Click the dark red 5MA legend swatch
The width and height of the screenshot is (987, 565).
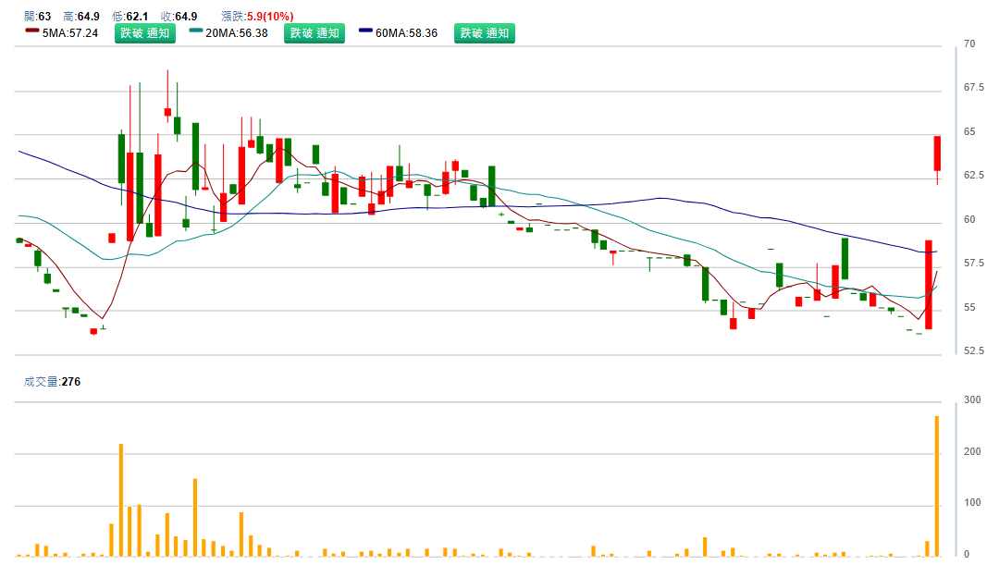pyautogui.click(x=31, y=31)
